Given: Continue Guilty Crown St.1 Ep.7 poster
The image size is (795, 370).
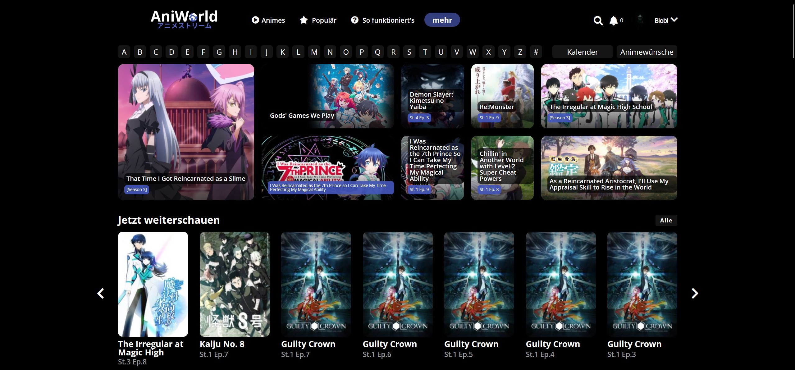Looking at the screenshot, I should click(x=316, y=284).
